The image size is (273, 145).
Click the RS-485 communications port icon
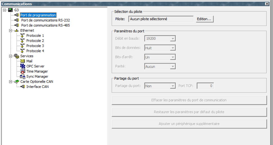pyautogui.click(x=17, y=25)
